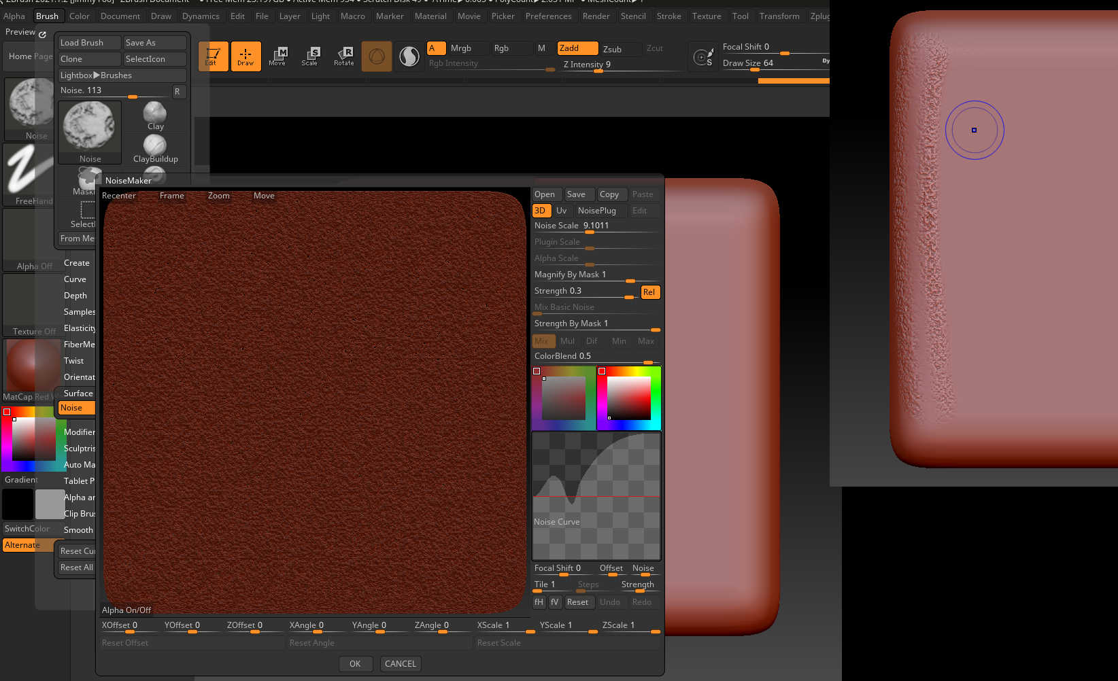Open the Texture Off slot
This screenshot has height=681, width=1118.
pos(29,305)
